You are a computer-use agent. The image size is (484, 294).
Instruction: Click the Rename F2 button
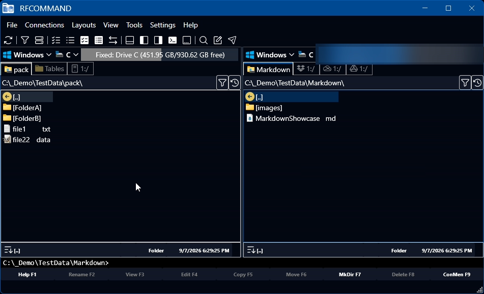[81, 274]
